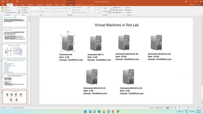Image resolution: width=203 pixels, height=114 pixels.
Task: Activate the Format Painter tool
Action: coord(10,12)
